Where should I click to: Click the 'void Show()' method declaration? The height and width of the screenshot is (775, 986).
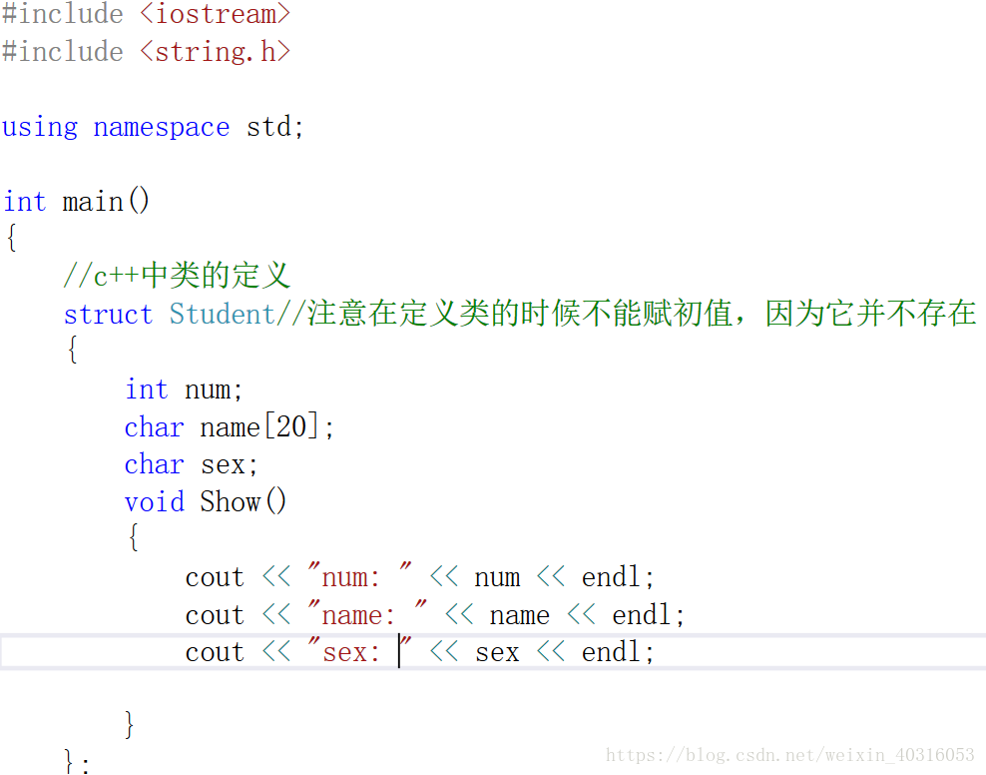[x=206, y=502]
